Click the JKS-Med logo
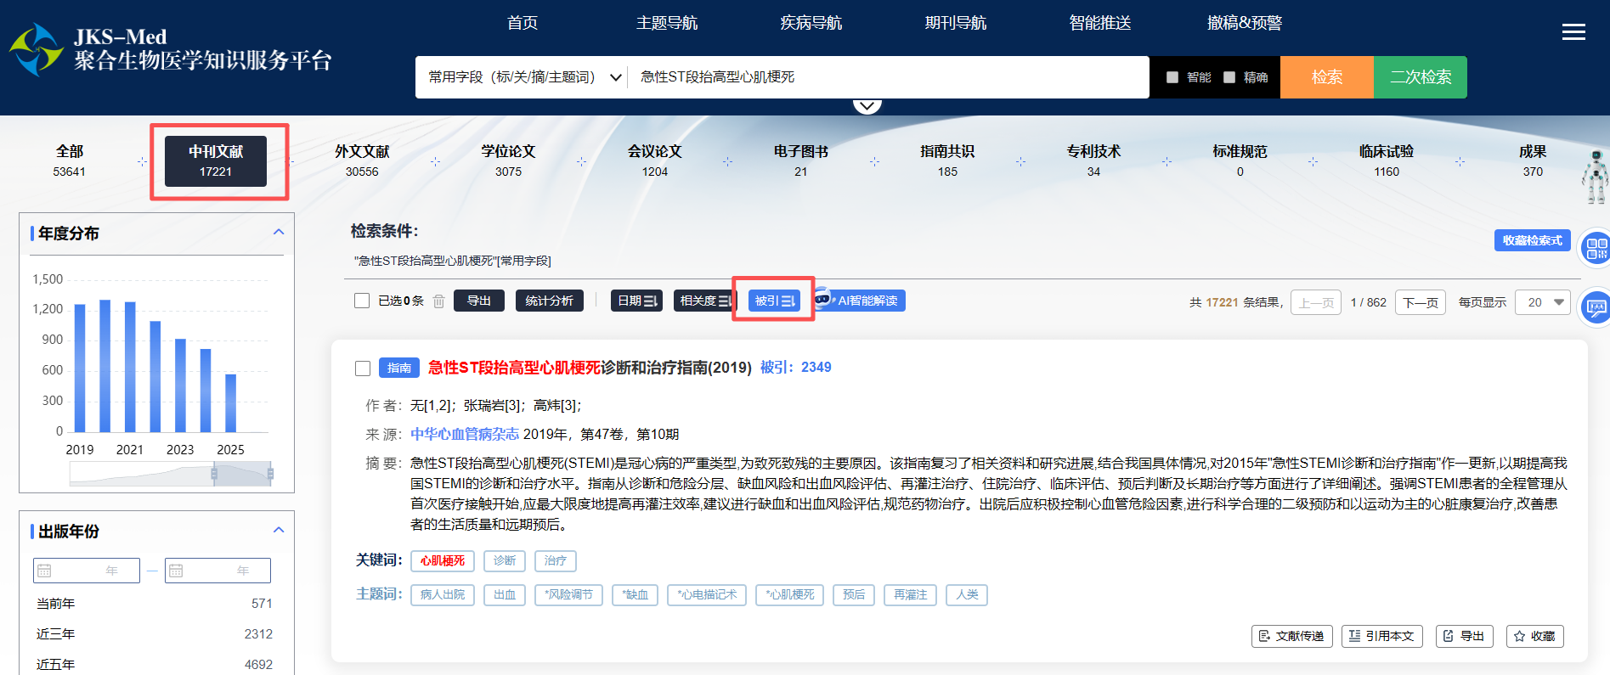Screen dimensions: 1610x675 [x=36, y=49]
